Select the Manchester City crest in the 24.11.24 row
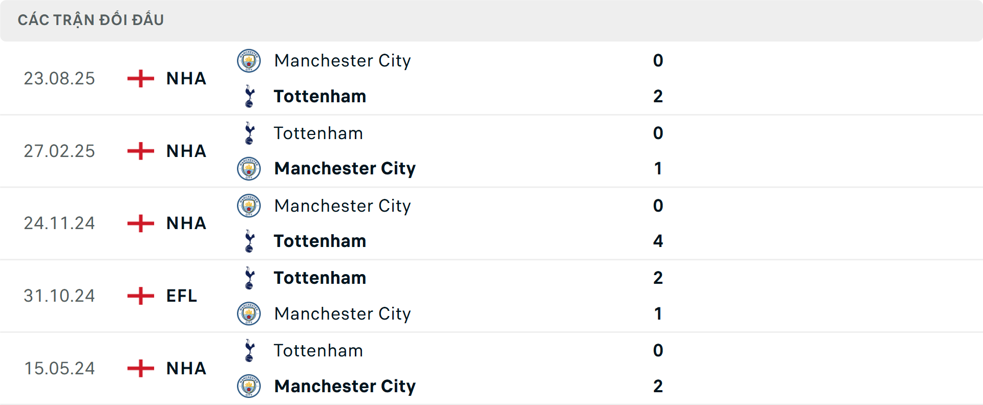Screen dimensions: 983x405 click(249, 206)
